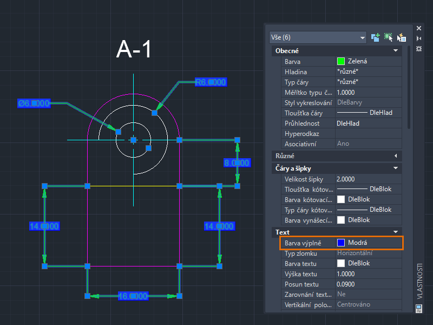
Task: Open the Vše (6) object type dropdown
Action: click(318, 37)
